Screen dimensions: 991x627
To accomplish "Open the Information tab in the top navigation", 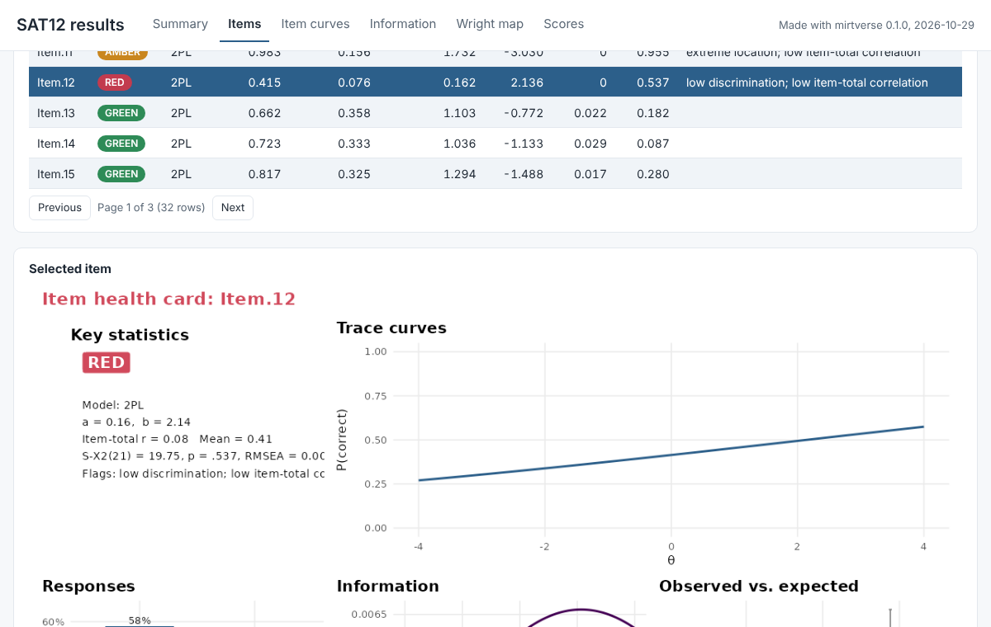I will [403, 24].
